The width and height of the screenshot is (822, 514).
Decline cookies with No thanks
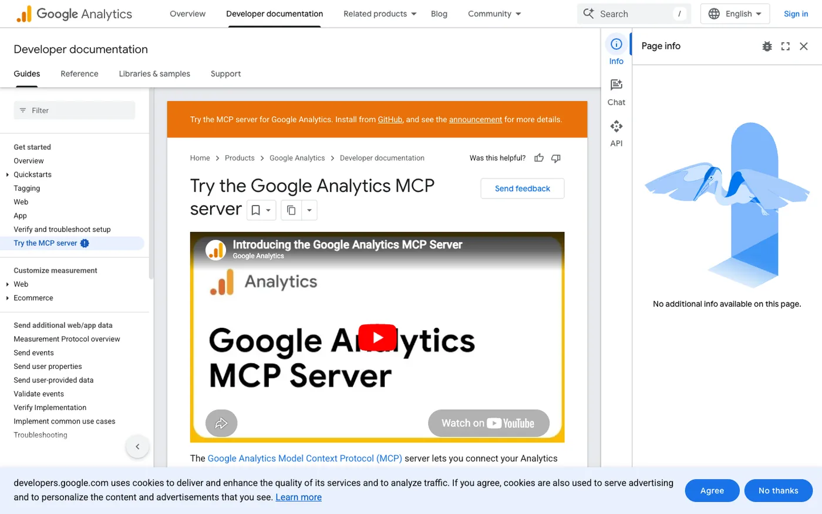coord(779,491)
